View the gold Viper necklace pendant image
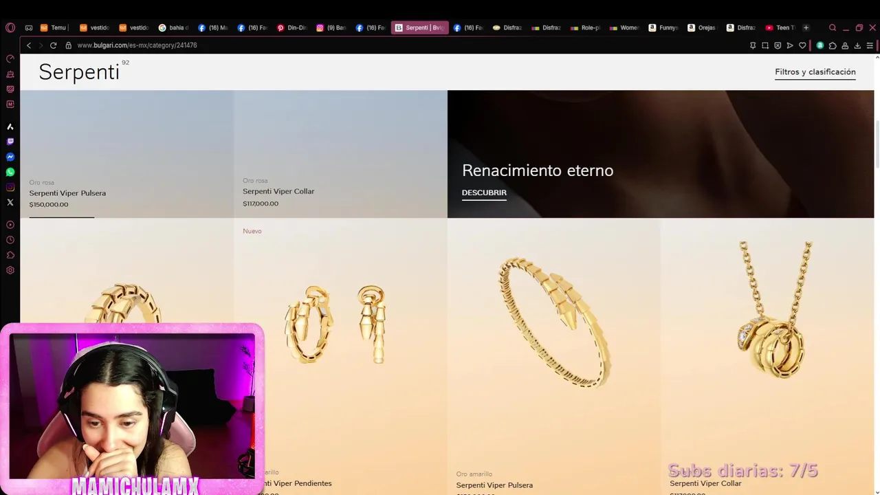Screen dimensions: 880x495 click(x=773, y=309)
